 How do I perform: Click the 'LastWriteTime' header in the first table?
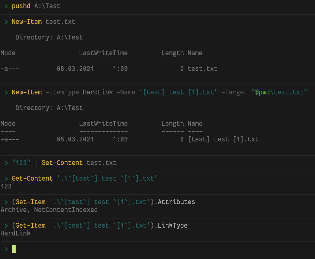click(x=103, y=53)
